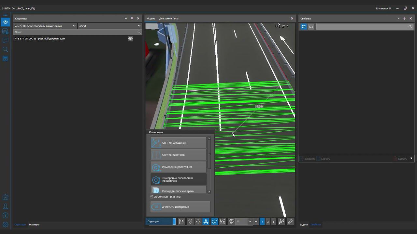The width and height of the screenshot is (417, 234).
Task: Open the database icon in left sidebar
Action: [x=5, y=31]
